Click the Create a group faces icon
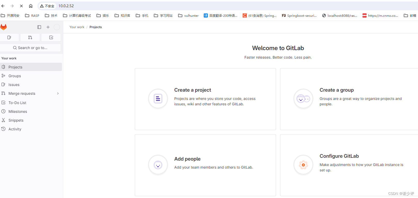This screenshot has width=418, height=198. click(x=303, y=99)
